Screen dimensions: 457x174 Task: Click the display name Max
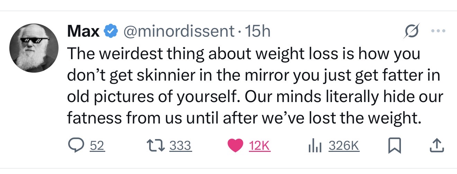click(x=83, y=32)
